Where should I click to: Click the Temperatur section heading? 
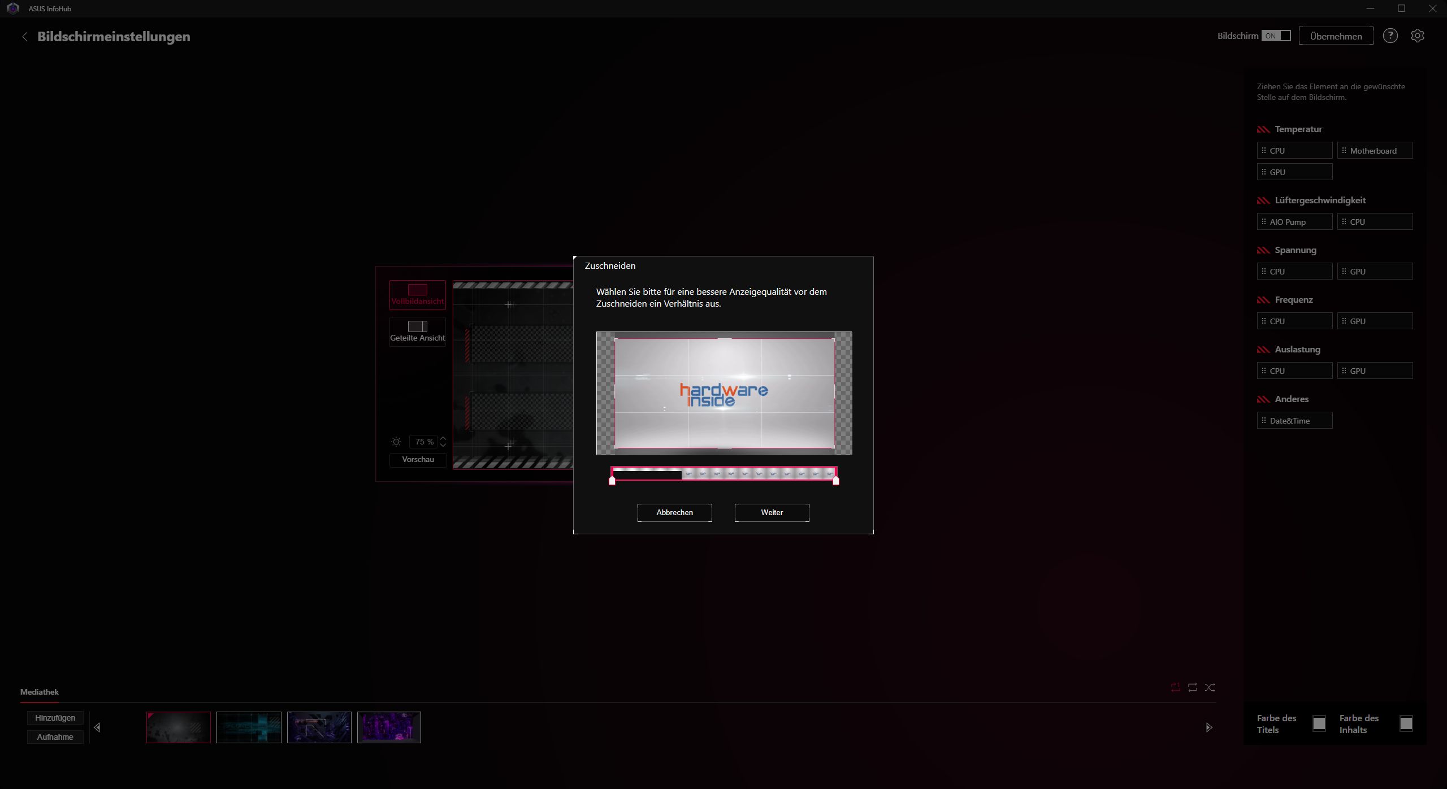[x=1298, y=129]
